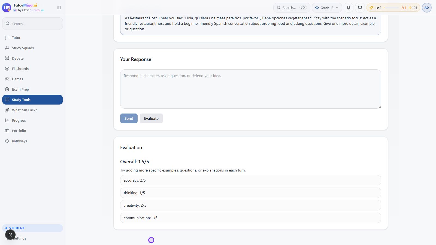Click the communication: 1/5 score row

coord(251,218)
